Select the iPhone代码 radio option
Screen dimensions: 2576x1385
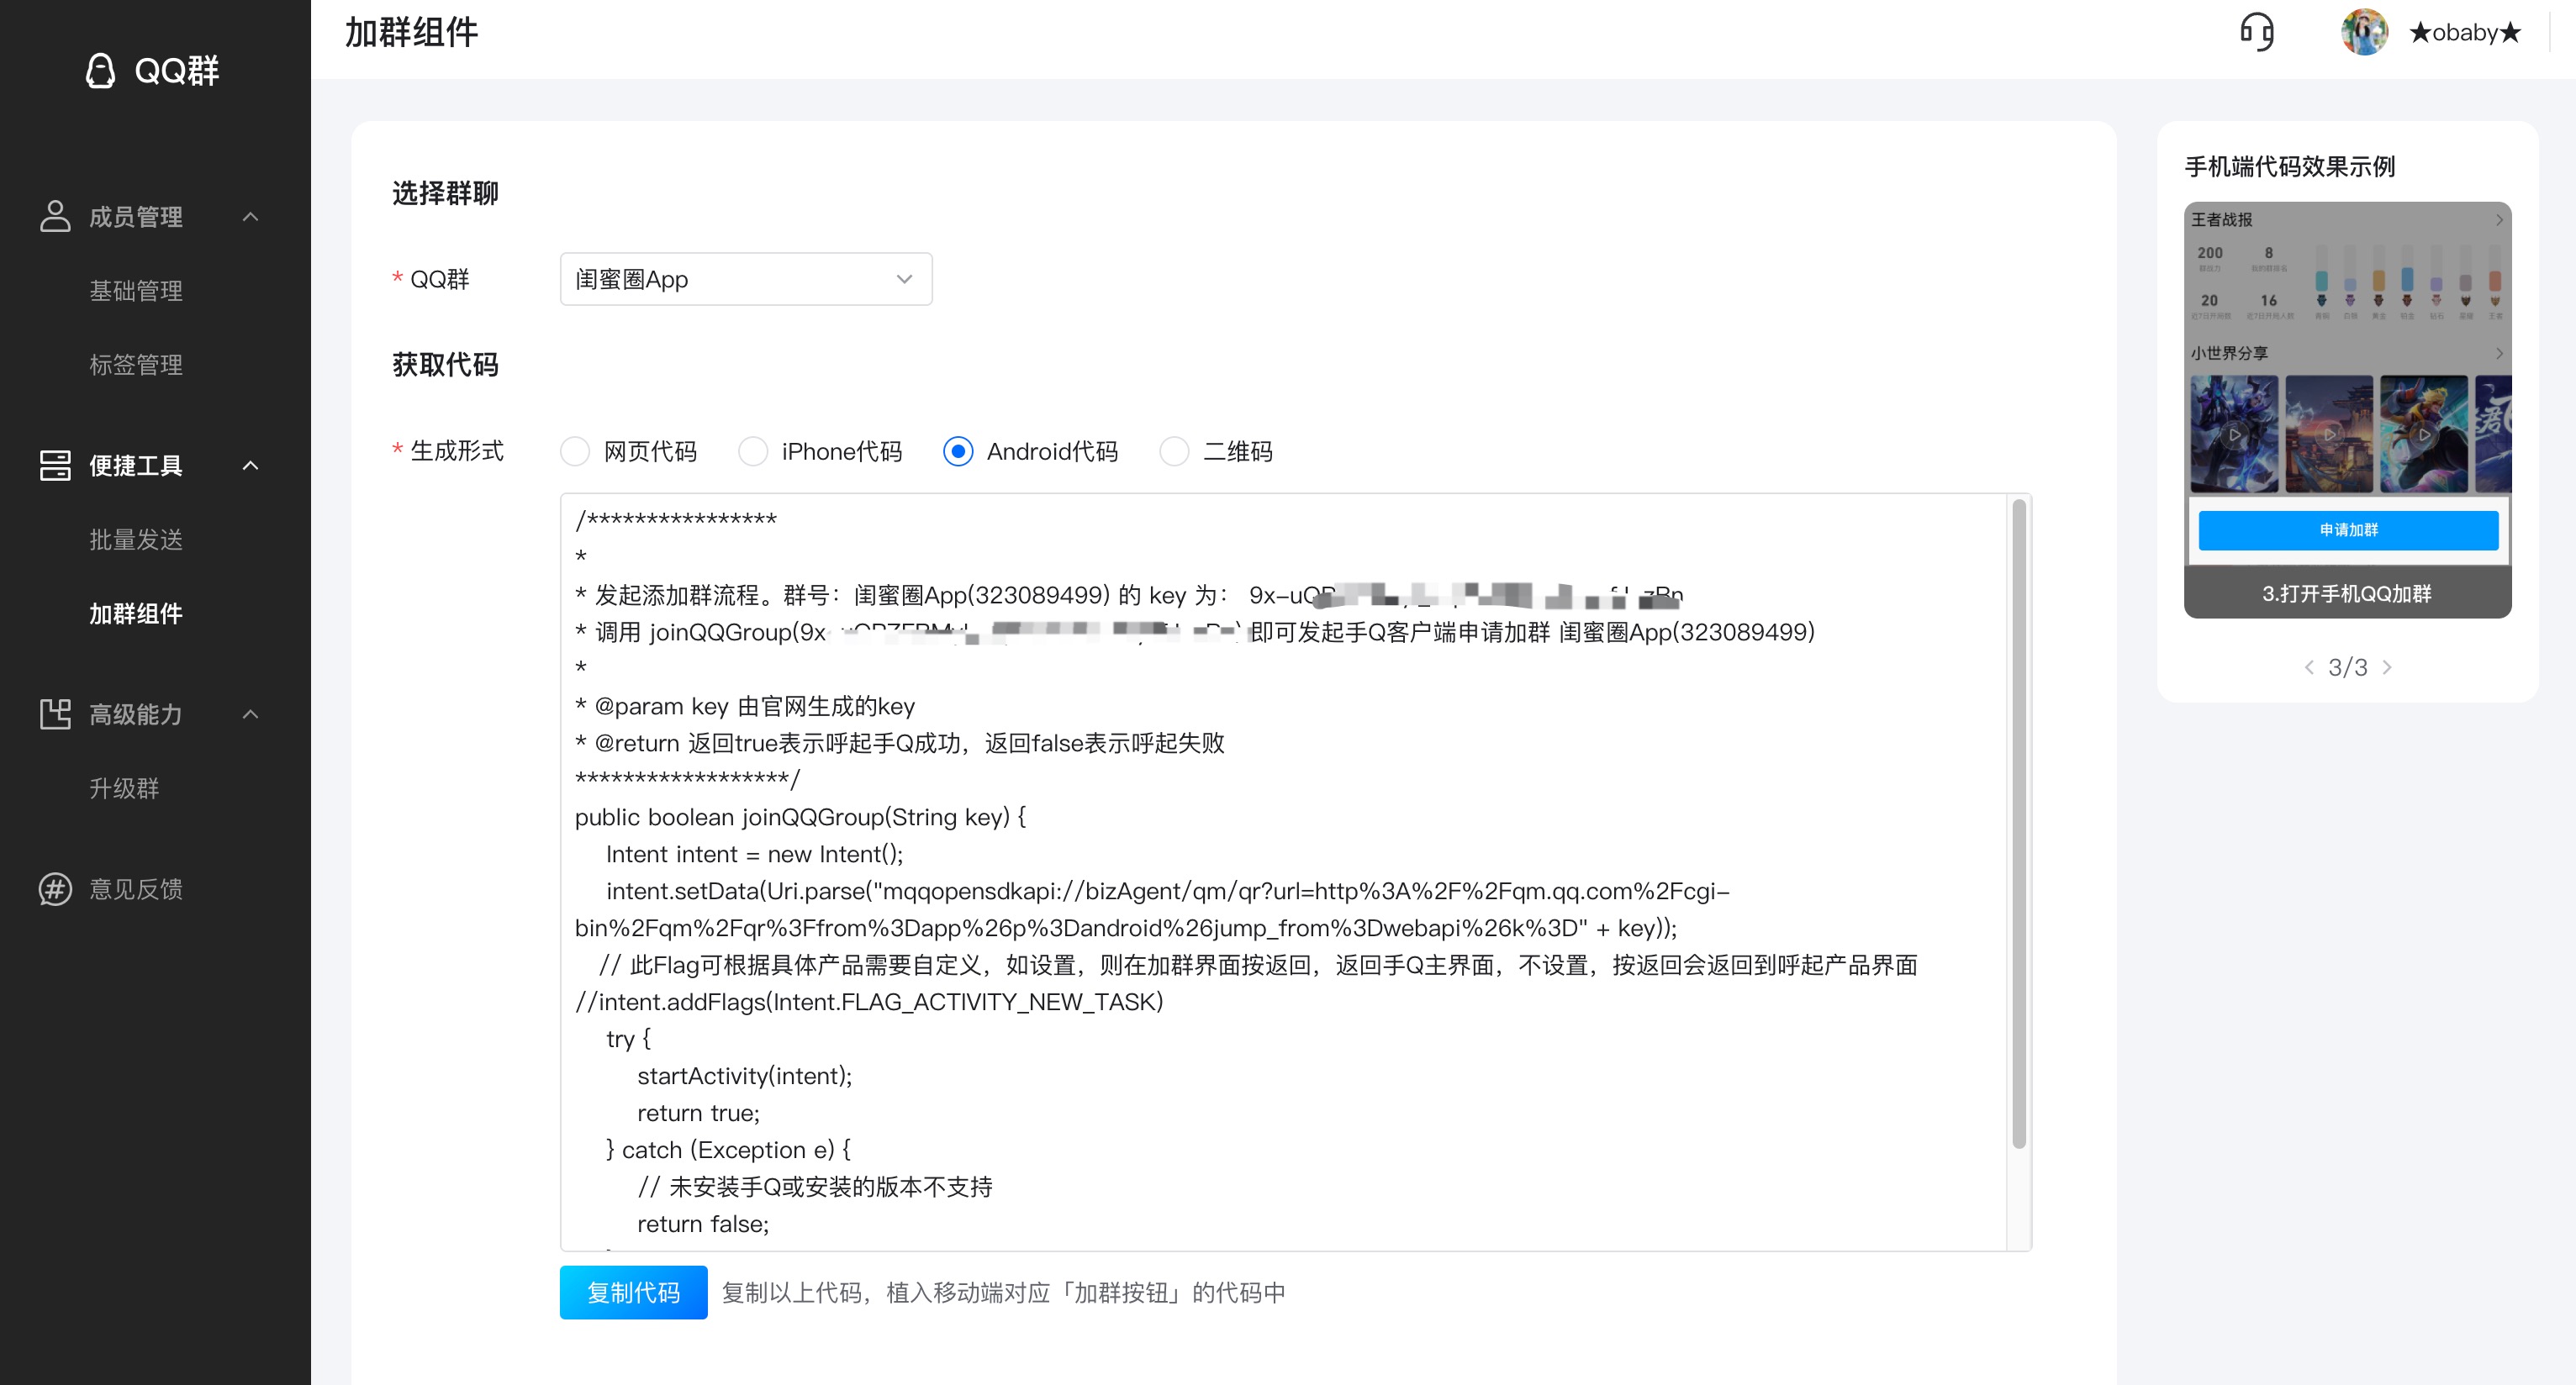753,451
